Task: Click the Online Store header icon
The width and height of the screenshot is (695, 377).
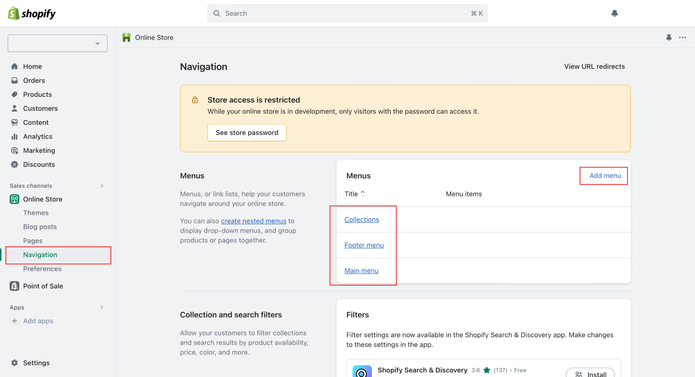Action: tap(126, 38)
